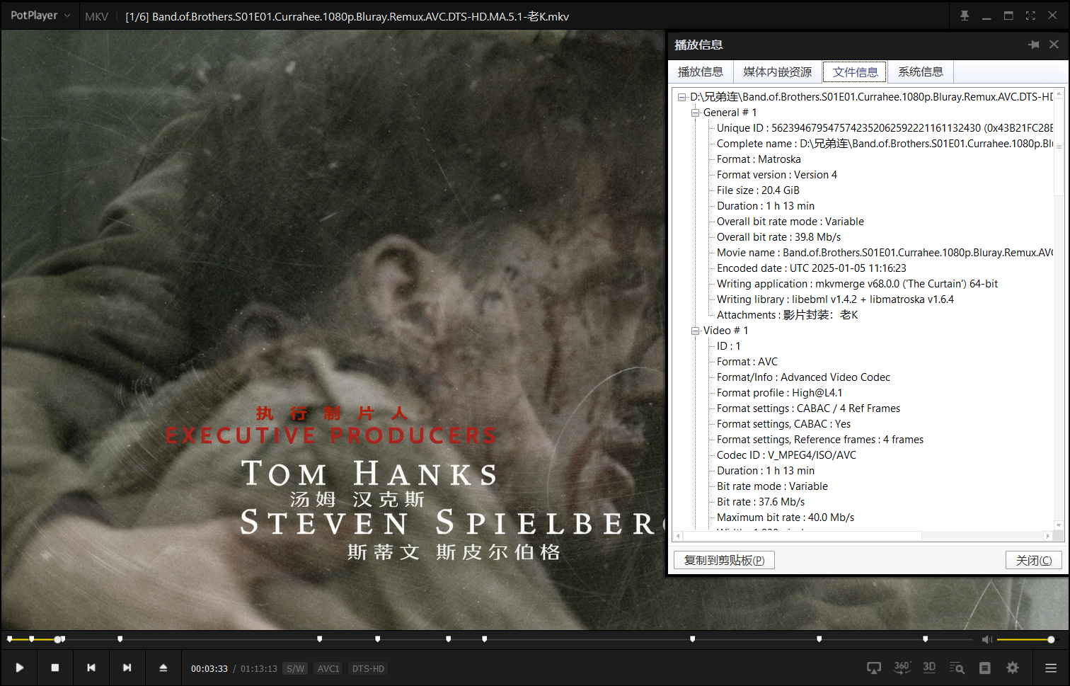Select the Overall bit rate : 39.8 Mb/s row
The height and width of the screenshot is (686, 1070).
778,237
